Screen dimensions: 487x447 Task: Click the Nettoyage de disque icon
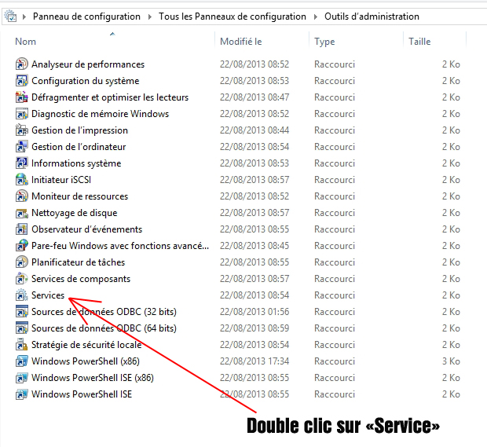[22, 212]
